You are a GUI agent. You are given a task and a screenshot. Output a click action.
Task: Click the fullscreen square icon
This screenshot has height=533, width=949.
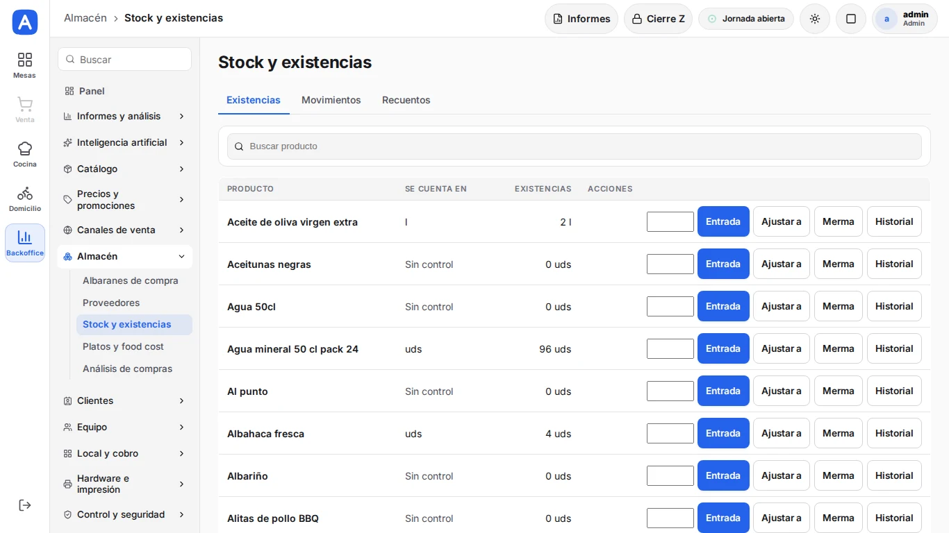[851, 19]
